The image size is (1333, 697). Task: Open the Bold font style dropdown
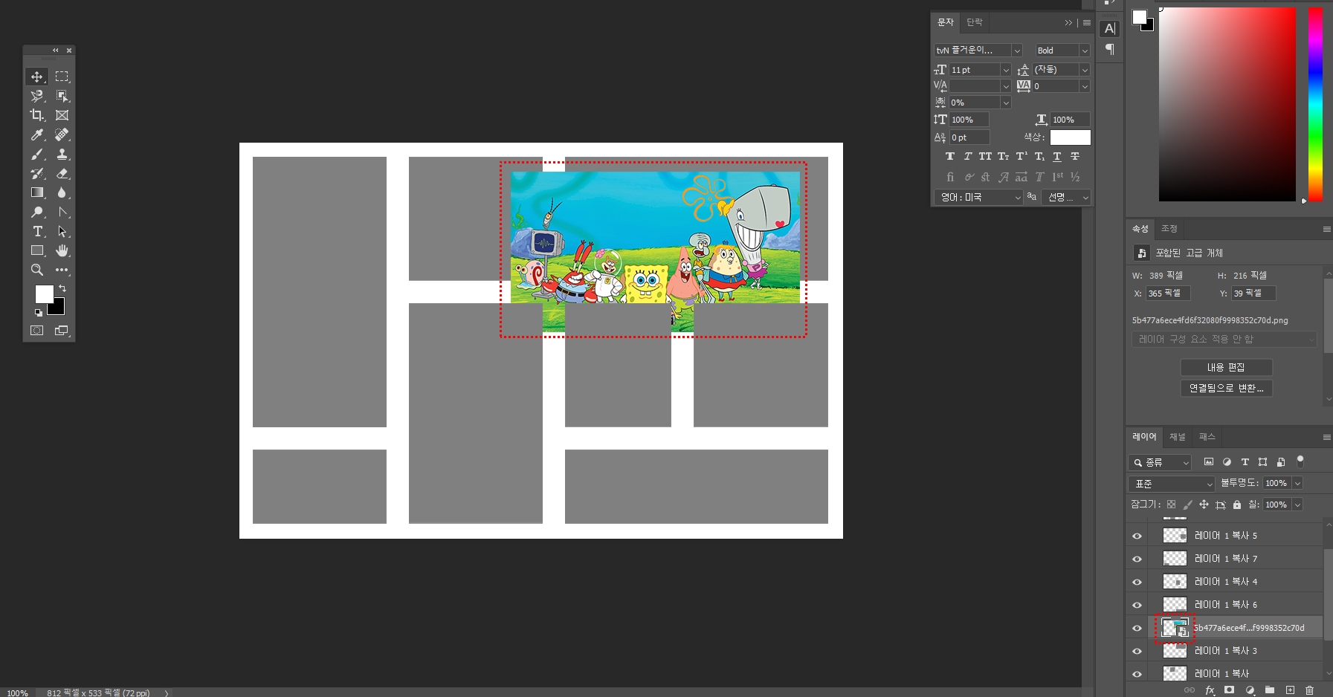(1085, 51)
